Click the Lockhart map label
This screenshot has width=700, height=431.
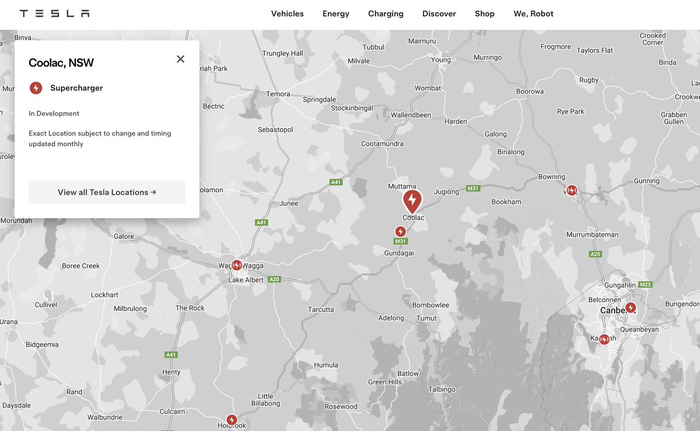(x=105, y=295)
